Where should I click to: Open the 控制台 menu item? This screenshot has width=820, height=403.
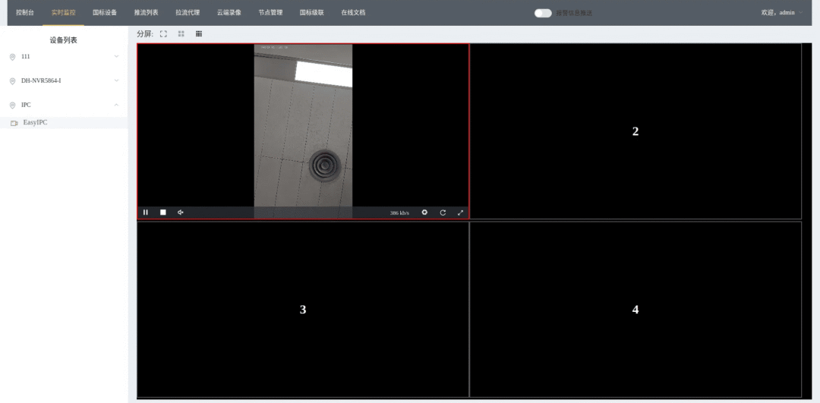tap(24, 13)
